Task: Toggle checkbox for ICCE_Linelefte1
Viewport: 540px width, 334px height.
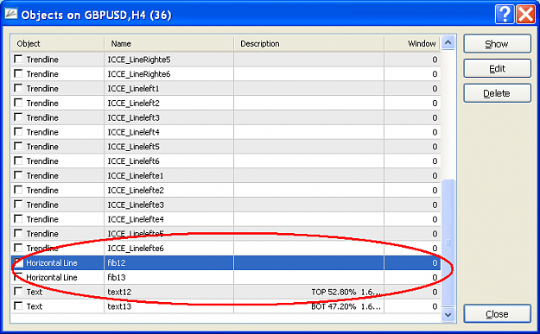Action: (18, 175)
